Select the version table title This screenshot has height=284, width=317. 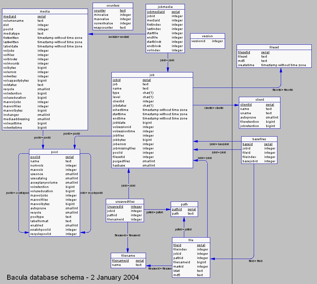[x=207, y=36]
